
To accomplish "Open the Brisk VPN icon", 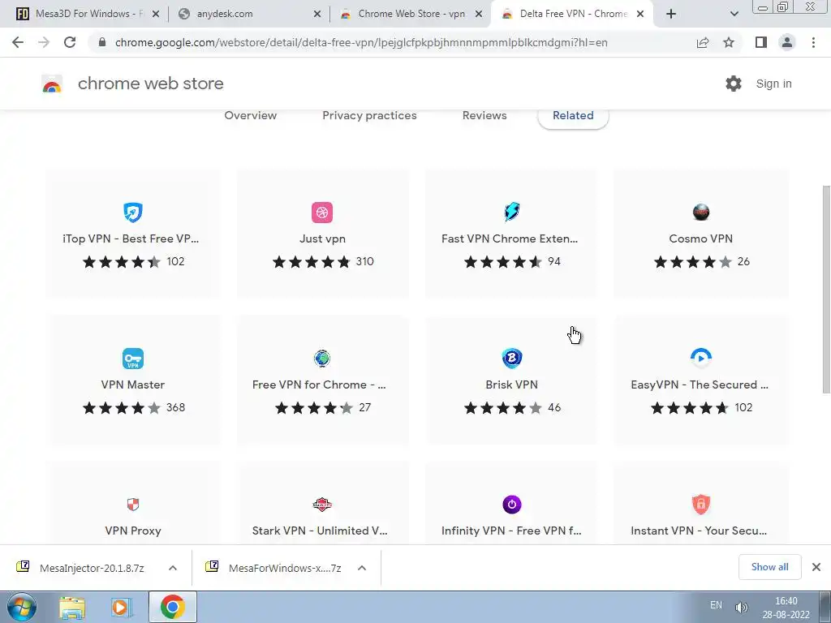I will click(511, 358).
